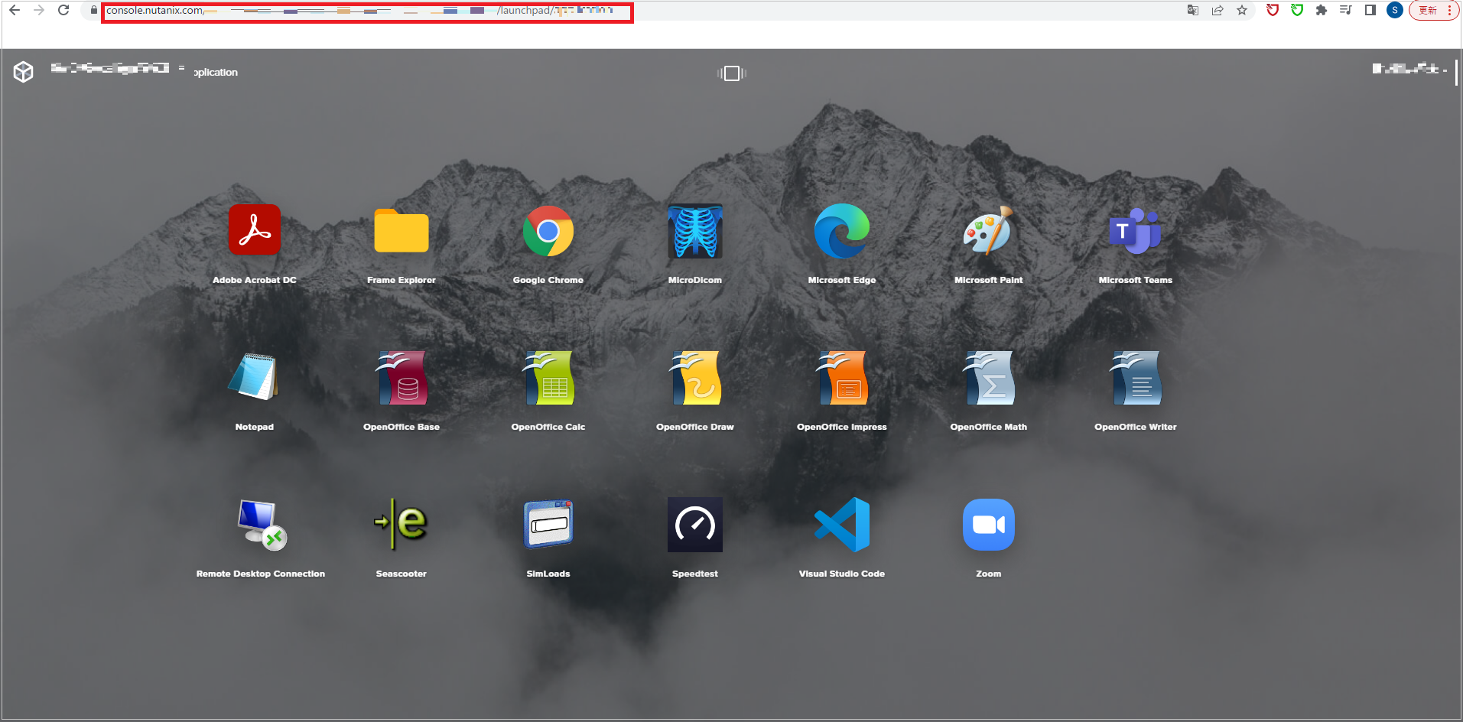Switch launchpad view using the center carousel icon
1463x722 pixels.
(732, 73)
